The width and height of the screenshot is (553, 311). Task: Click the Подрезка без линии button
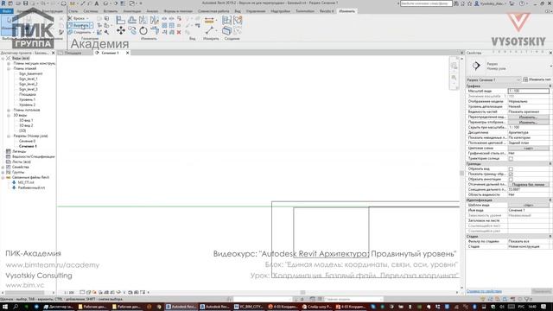pos(528,184)
